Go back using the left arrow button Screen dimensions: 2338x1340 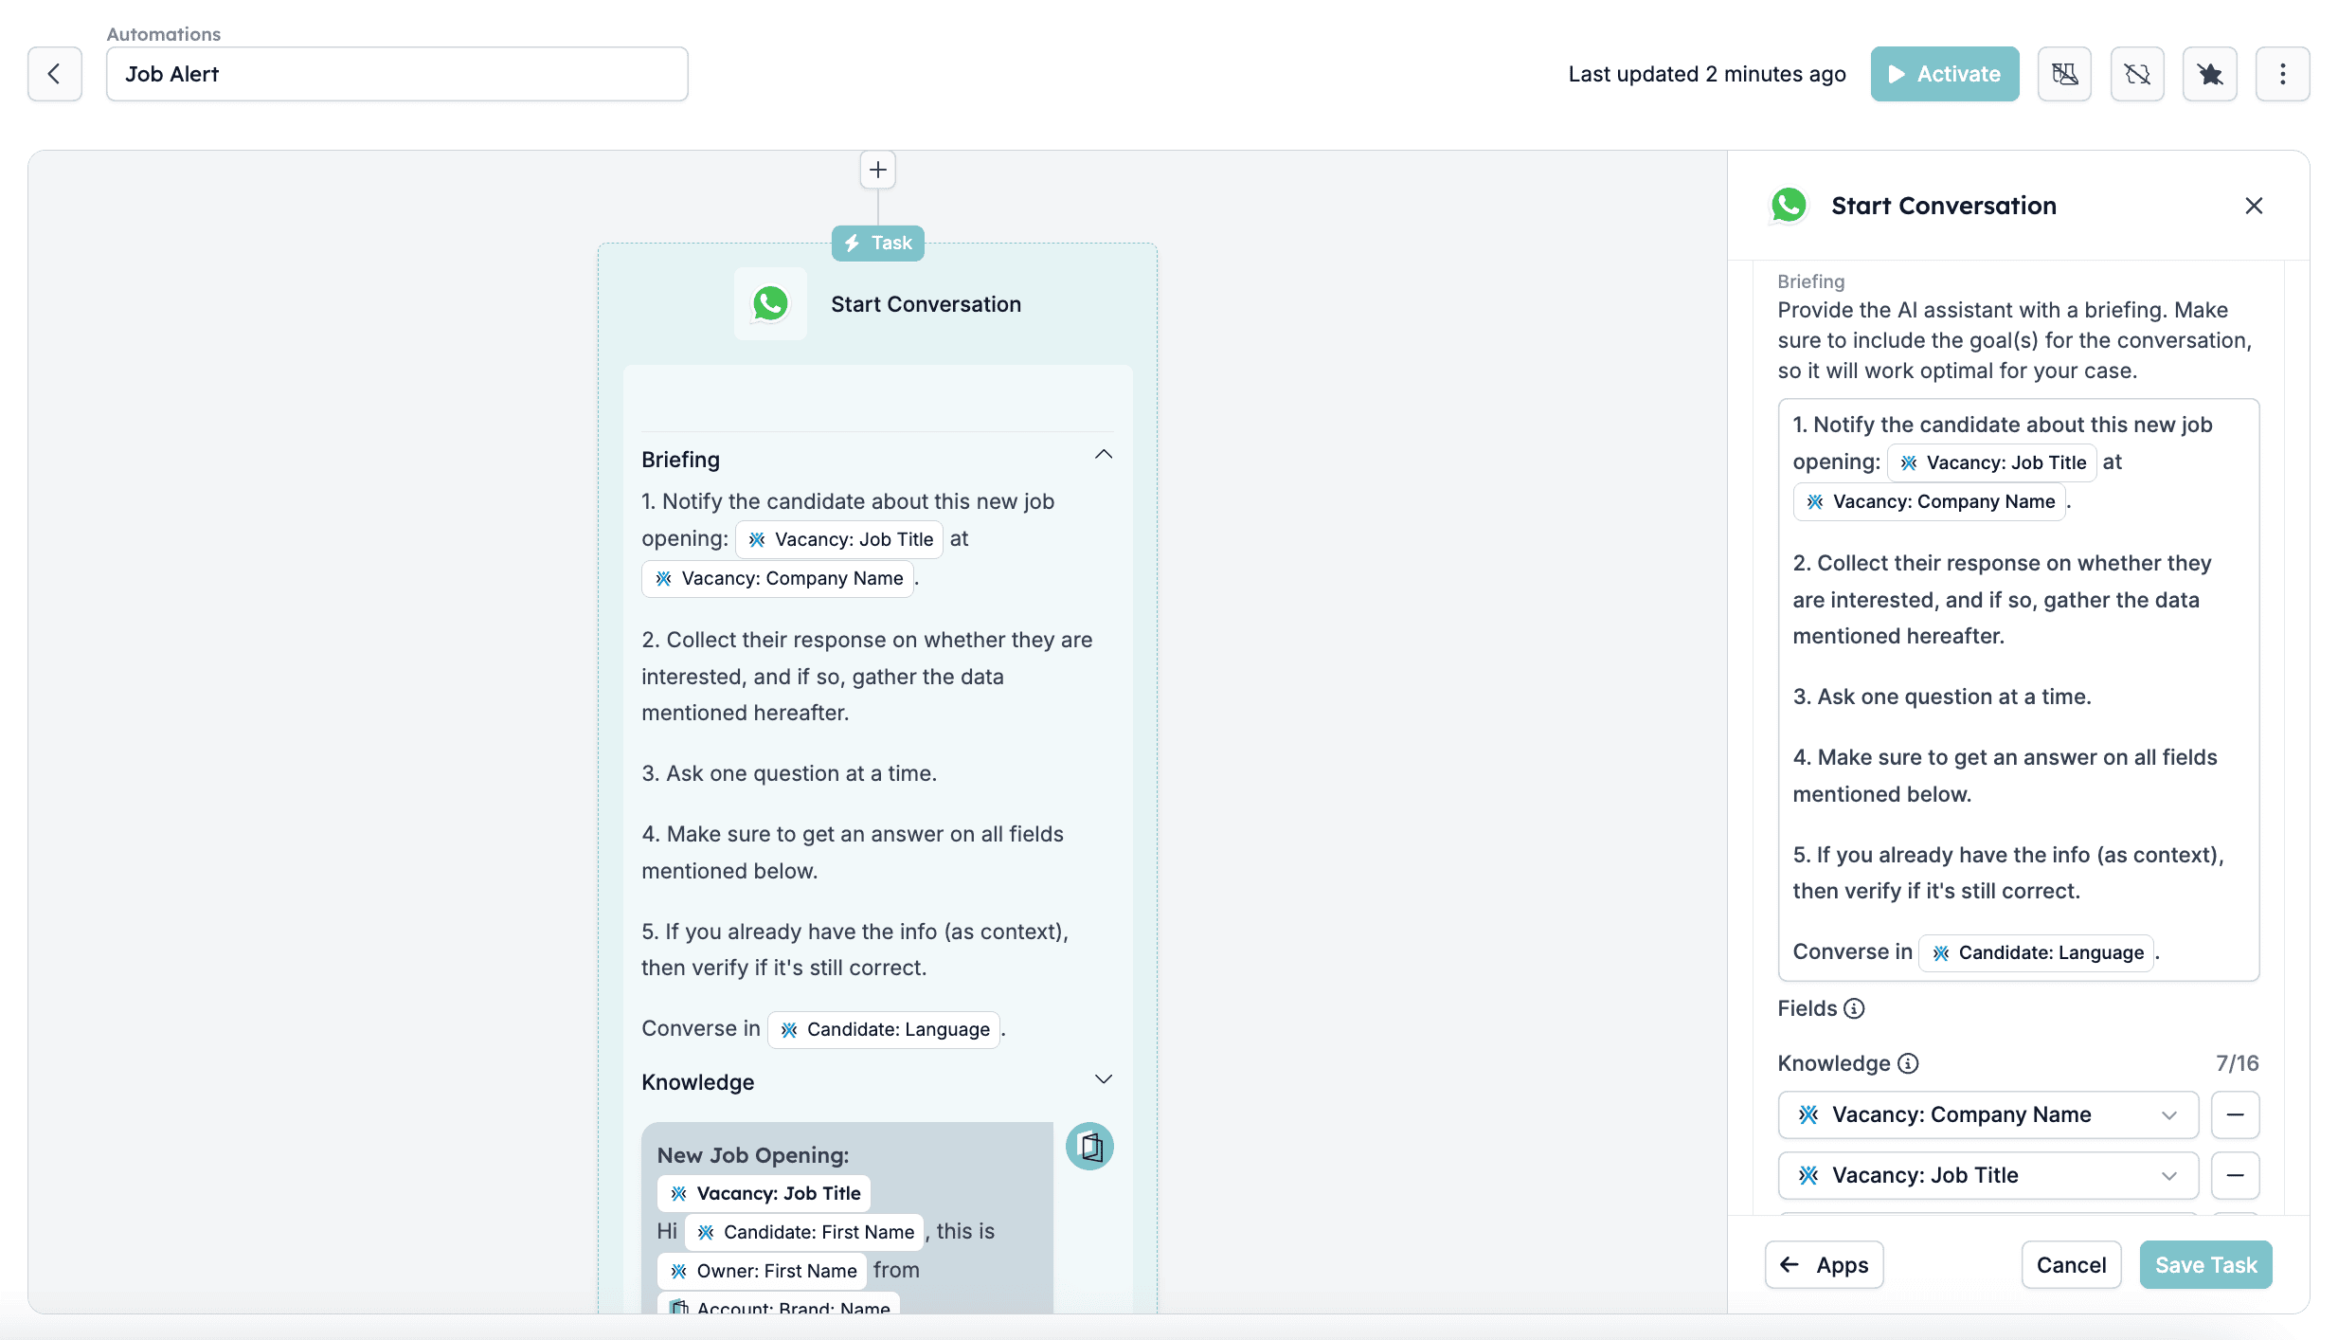click(x=55, y=74)
